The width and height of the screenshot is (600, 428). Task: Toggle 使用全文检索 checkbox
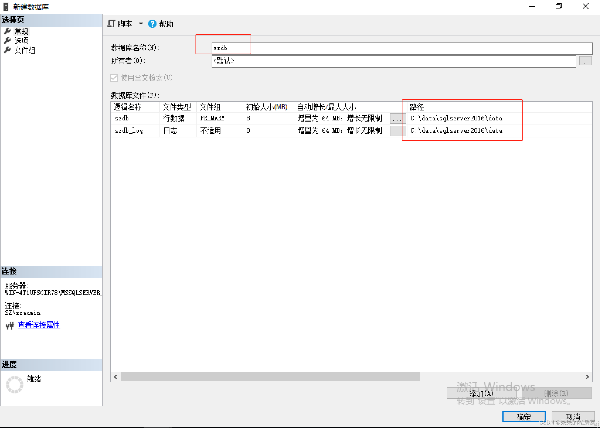[x=114, y=78]
